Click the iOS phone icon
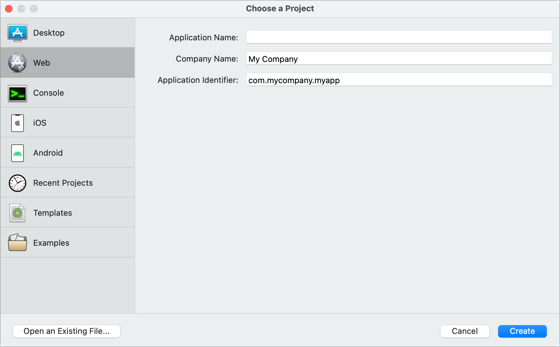 tap(18, 123)
